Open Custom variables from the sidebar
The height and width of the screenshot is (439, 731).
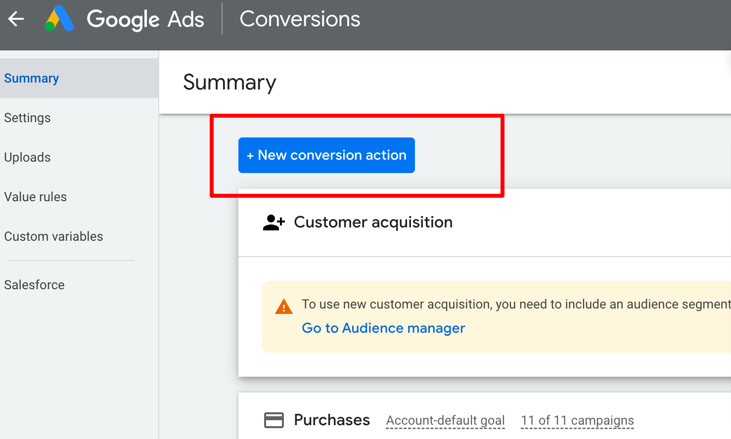53,236
